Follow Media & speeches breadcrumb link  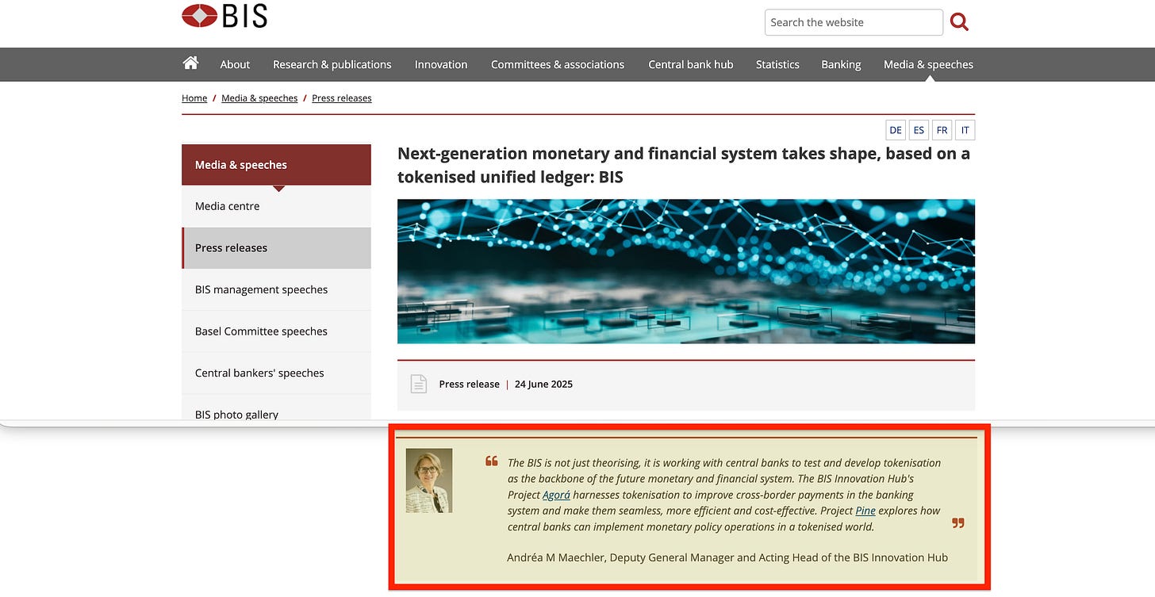point(259,98)
